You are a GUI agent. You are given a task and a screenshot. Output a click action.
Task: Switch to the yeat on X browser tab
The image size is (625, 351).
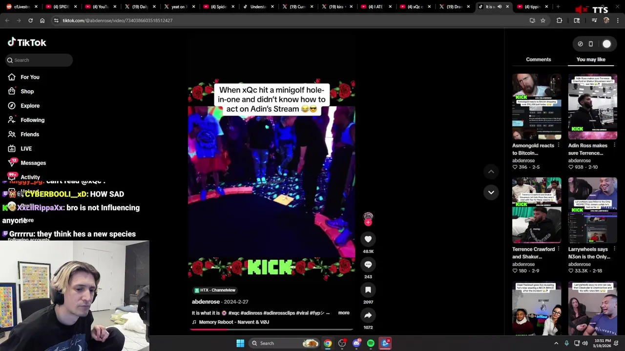click(x=180, y=7)
